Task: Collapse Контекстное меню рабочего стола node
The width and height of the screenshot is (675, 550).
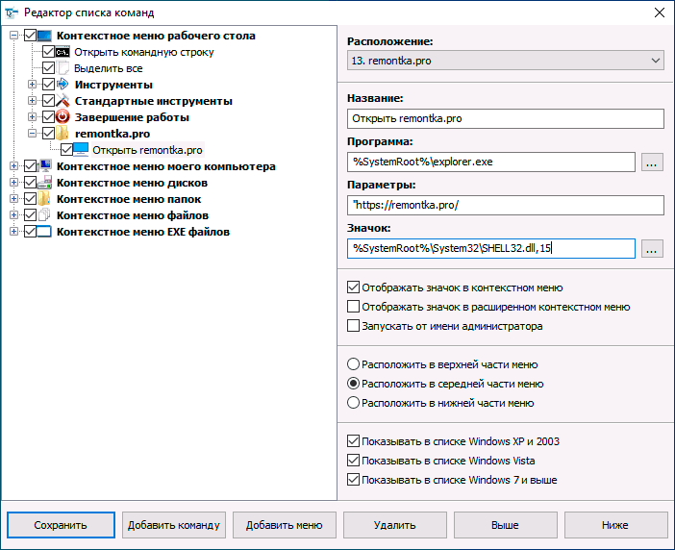Action: tap(13, 36)
